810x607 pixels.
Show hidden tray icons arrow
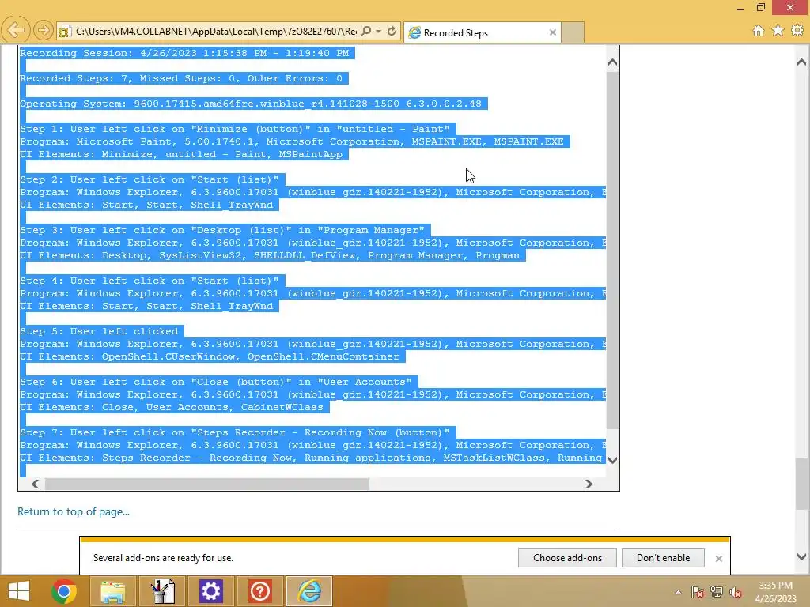pyautogui.click(x=678, y=593)
